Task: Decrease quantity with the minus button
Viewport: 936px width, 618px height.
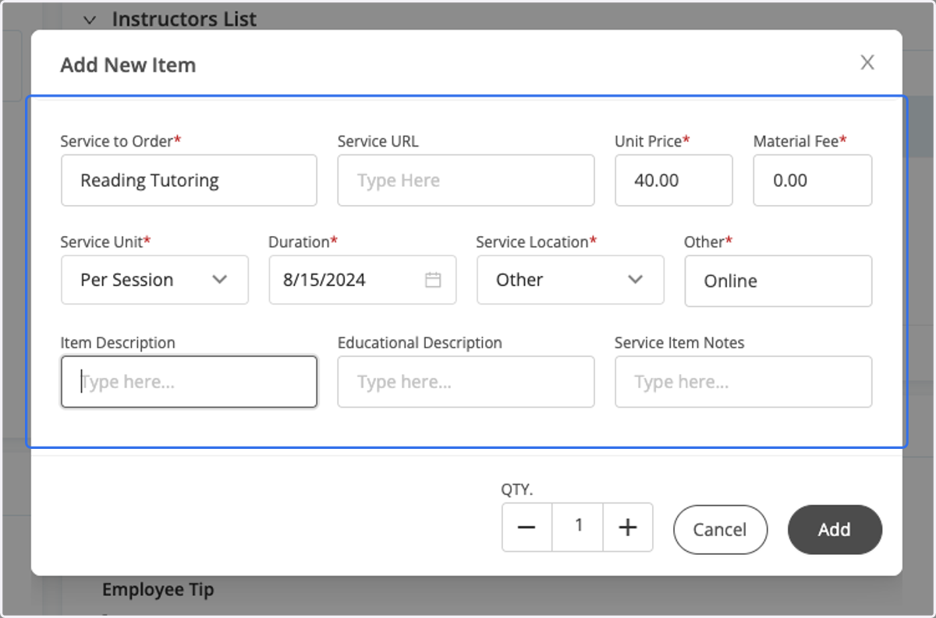Action: point(526,528)
